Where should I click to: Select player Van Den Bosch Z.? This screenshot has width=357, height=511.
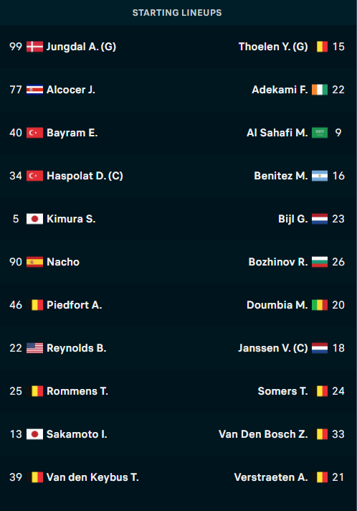coord(263,434)
